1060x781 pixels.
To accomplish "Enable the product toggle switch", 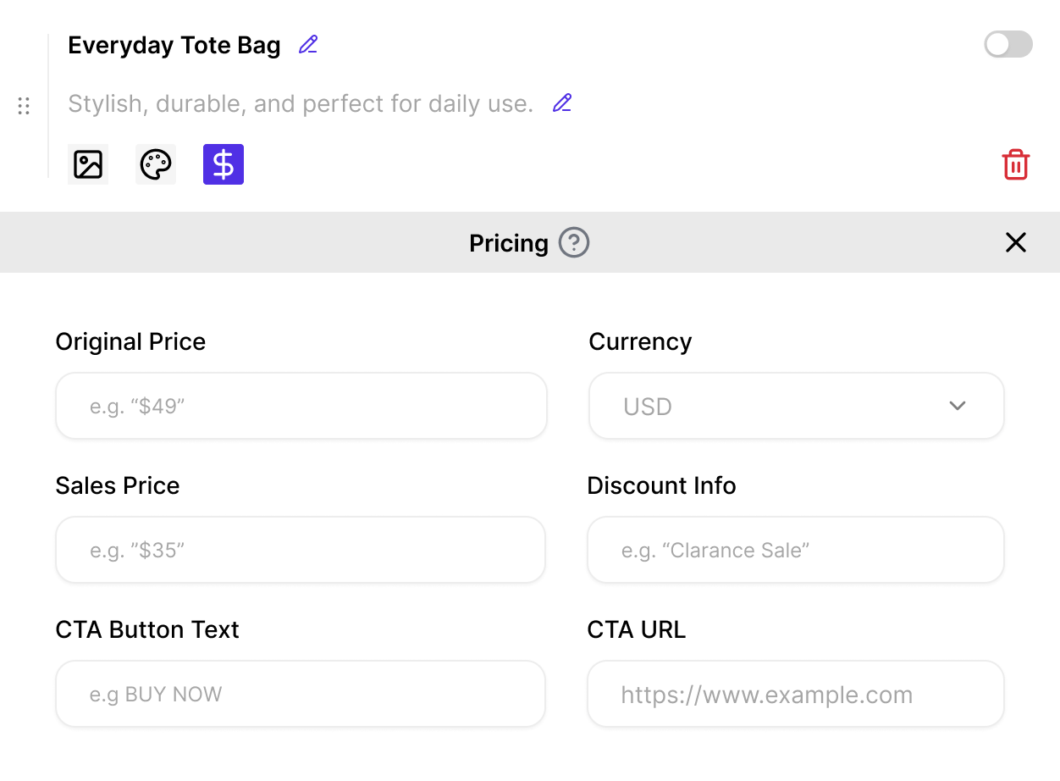I will [x=1008, y=45].
